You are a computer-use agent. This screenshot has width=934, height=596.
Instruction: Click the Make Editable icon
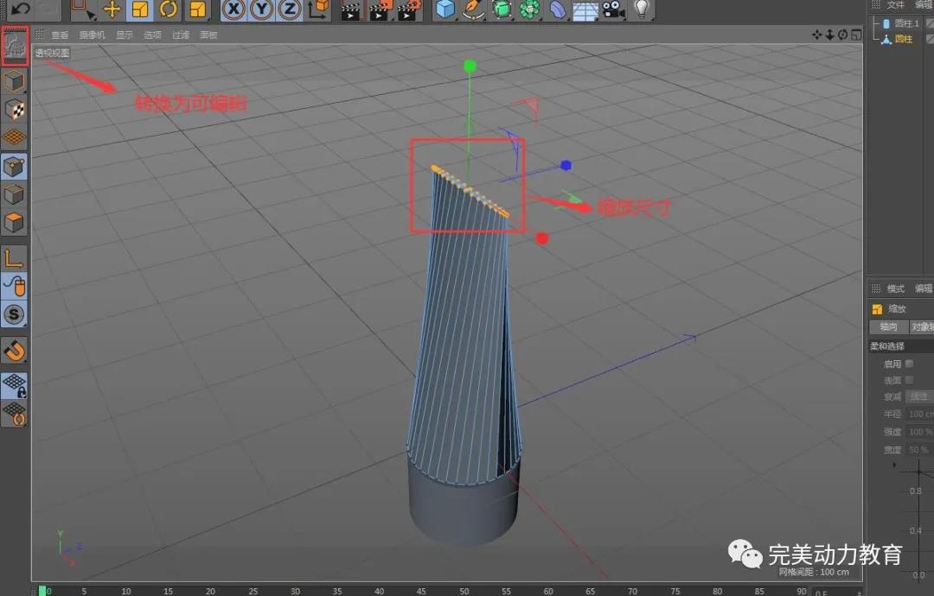(x=15, y=46)
